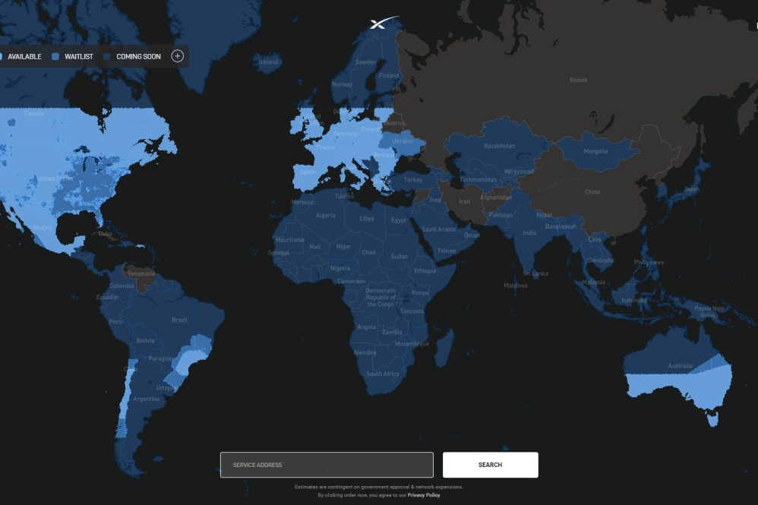Focus the Service Address input field
758x505 pixels.
tap(327, 465)
